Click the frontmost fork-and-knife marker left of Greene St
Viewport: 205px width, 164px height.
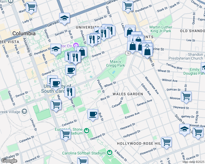click(75, 58)
